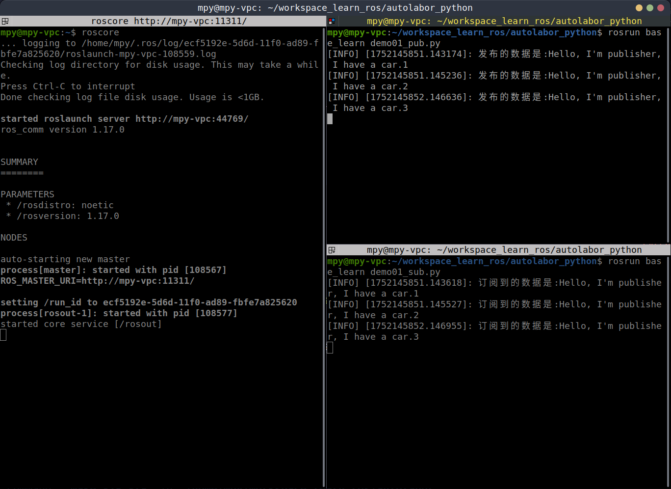Click the green maximize window button
Viewport: 671px width, 489px height.
pyautogui.click(x=650, y=8)
